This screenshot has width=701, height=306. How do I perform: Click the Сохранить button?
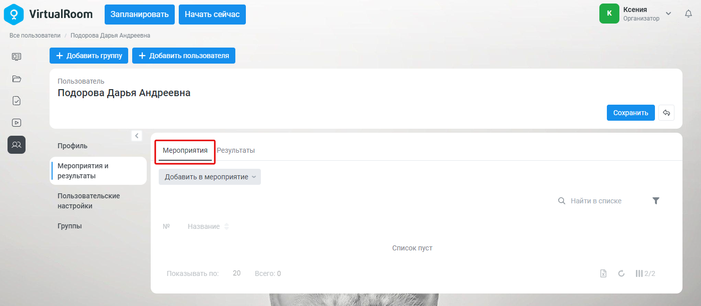tap(631, 113)
